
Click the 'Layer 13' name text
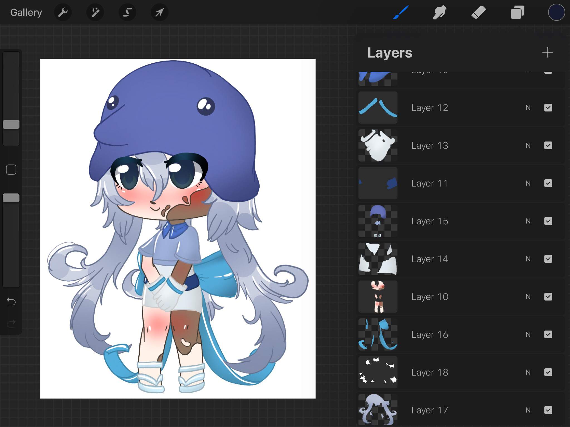430,145
